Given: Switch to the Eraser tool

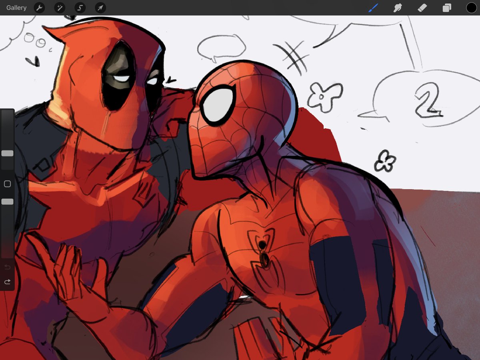Looking at the screenshot, I should coord(422,8).
